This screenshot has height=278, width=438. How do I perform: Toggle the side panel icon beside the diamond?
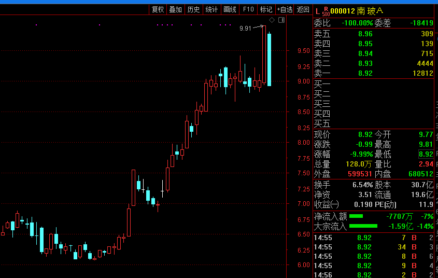click(281, 20)
